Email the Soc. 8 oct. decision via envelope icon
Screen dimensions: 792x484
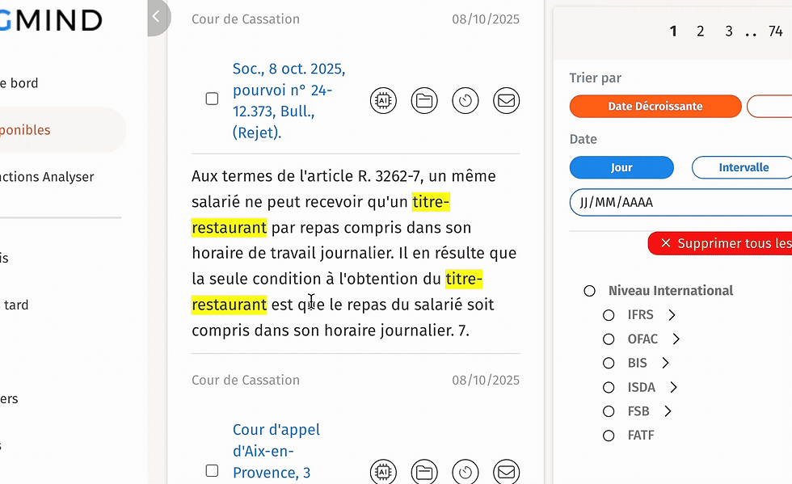coord(507,100)
